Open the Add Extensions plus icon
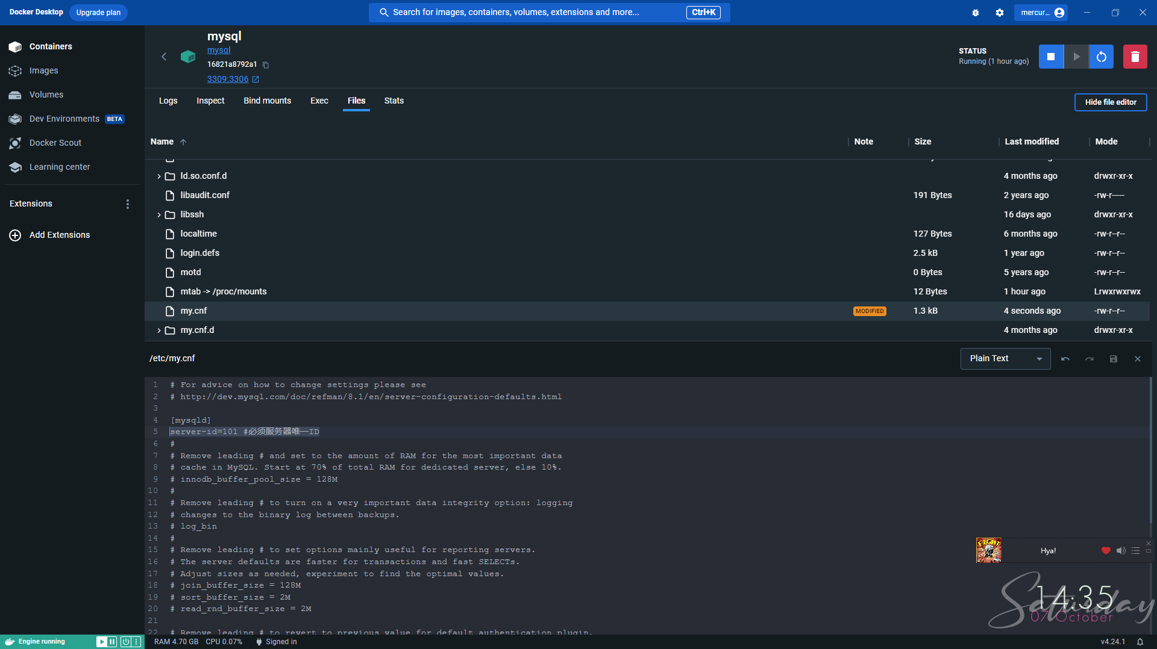The width and height of the screenshot is (1157, 649). point(15,235)
